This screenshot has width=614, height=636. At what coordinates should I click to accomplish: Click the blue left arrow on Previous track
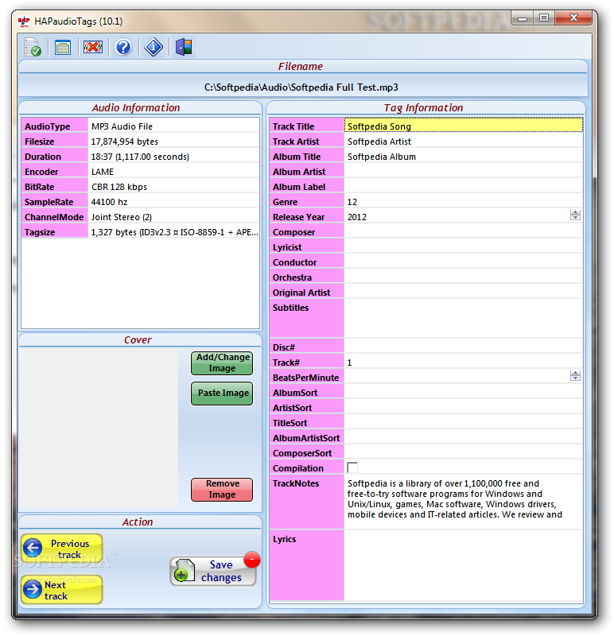[x=33, y=548]
